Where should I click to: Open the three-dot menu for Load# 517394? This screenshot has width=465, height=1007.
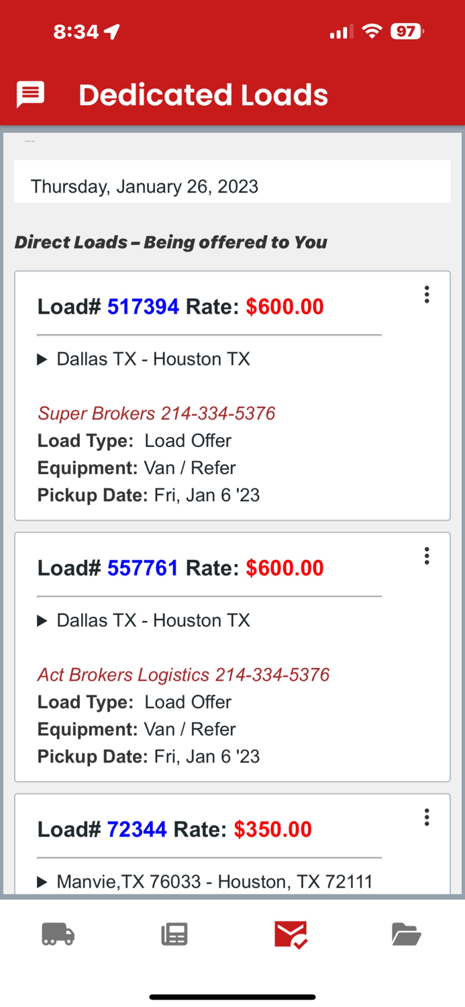click(x=427, y=294)
